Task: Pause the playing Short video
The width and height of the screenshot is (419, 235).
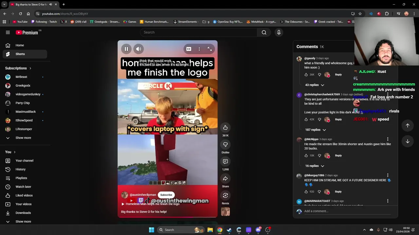Action: [x=126, y=49]
